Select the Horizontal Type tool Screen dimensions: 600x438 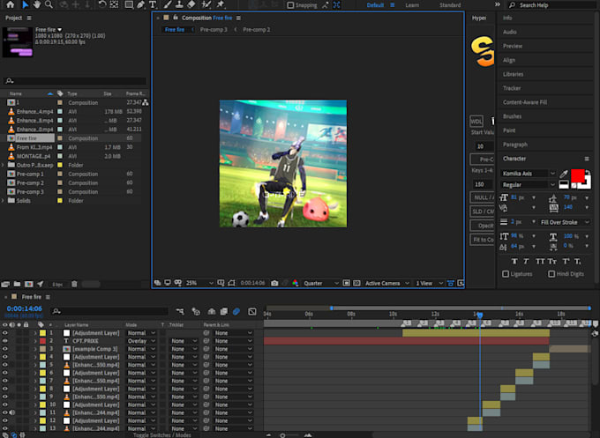coord(153,4)
